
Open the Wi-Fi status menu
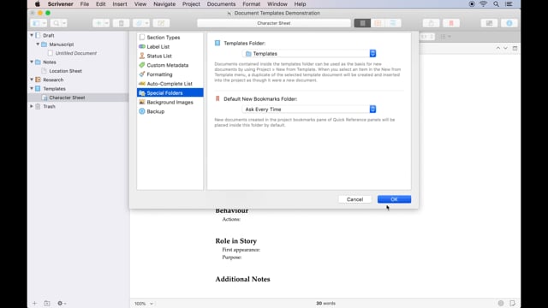point(483,4)
